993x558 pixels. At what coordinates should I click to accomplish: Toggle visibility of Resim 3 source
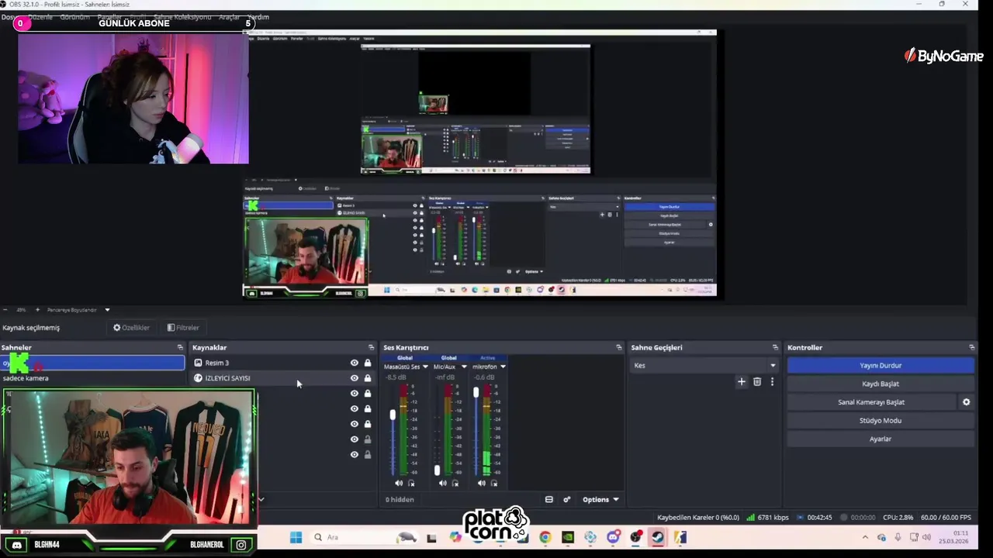pyautogui.click(x=355, y=363)
